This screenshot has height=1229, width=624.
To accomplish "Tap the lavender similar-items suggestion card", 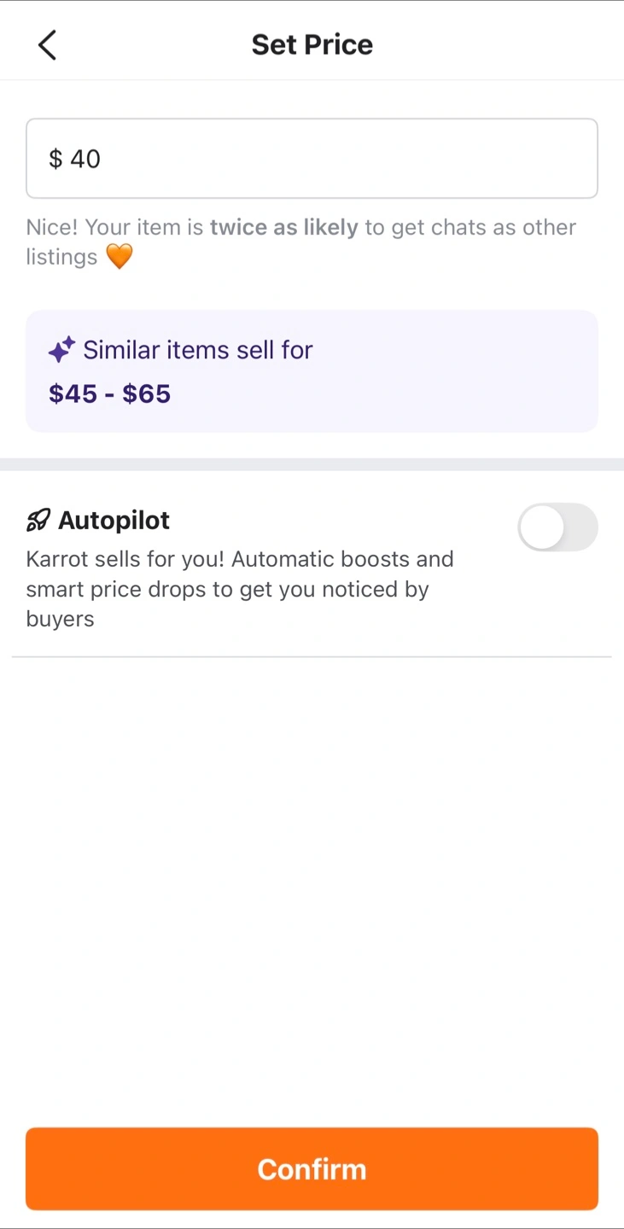I will 312,371.
